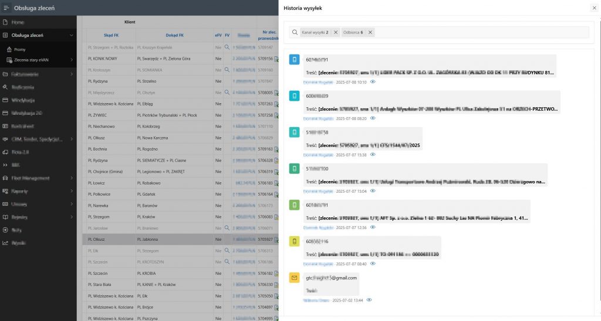Toggle eye icon for message 2025-07-08 10:10
601x321 pixels.
pos(373,82)
